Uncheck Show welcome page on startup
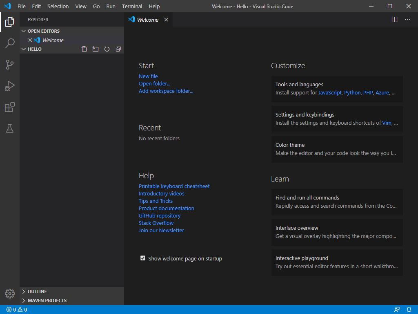The image size is (418, 314). coord(143,258)
